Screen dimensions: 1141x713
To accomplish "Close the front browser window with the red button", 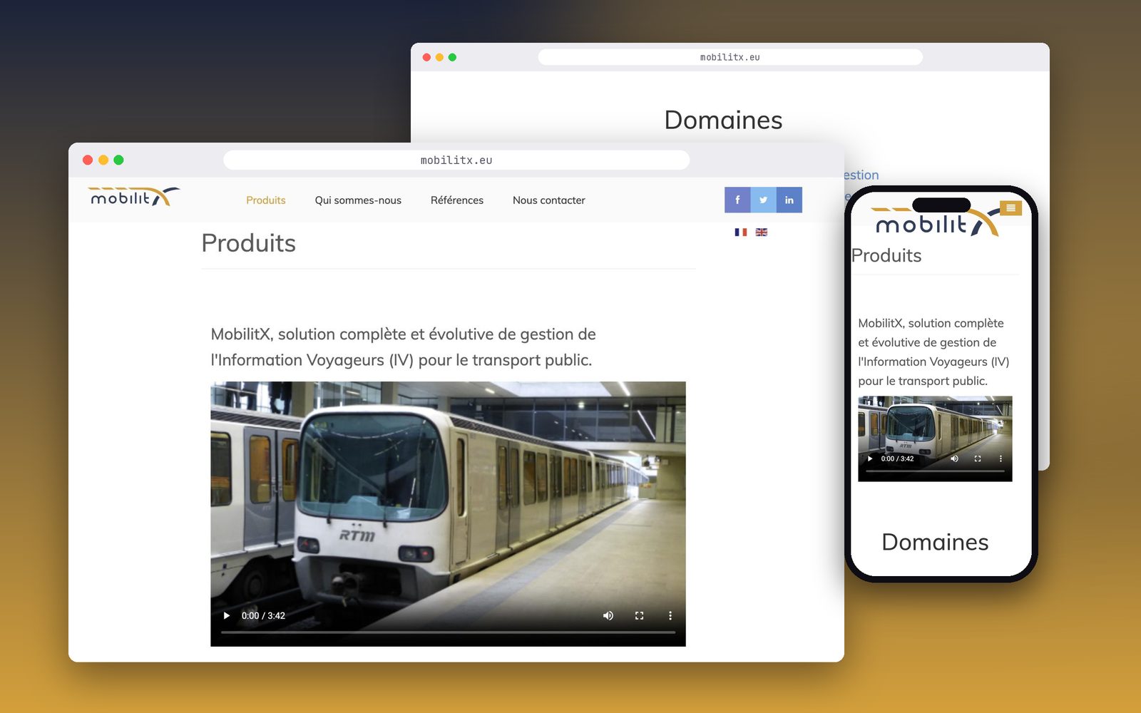I will [88, 160].
